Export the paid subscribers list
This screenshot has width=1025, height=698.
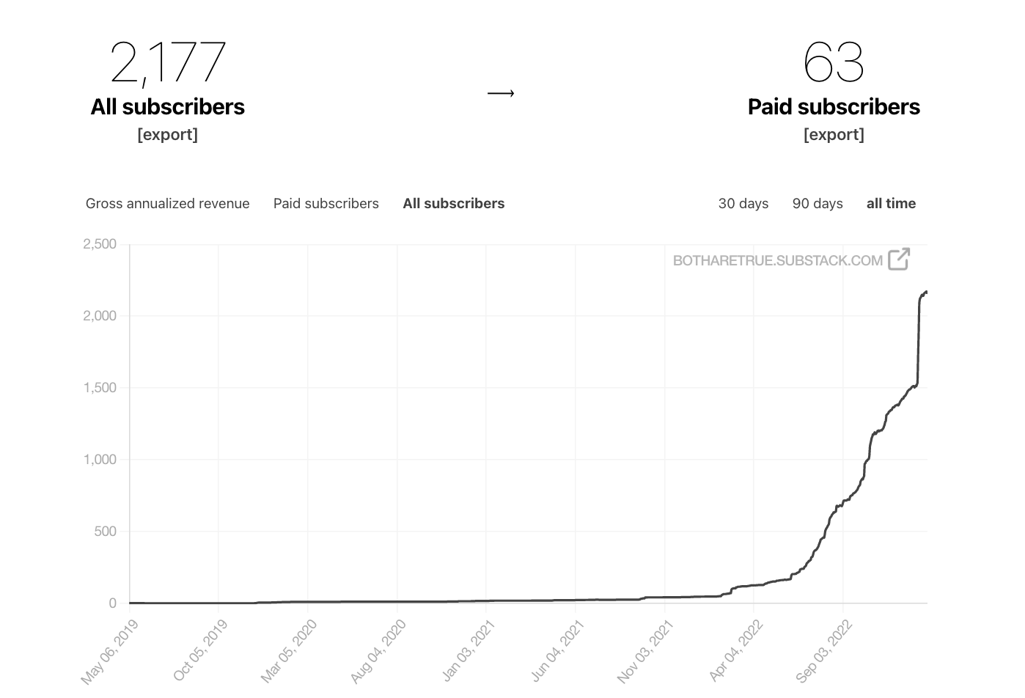coord(834,134)
